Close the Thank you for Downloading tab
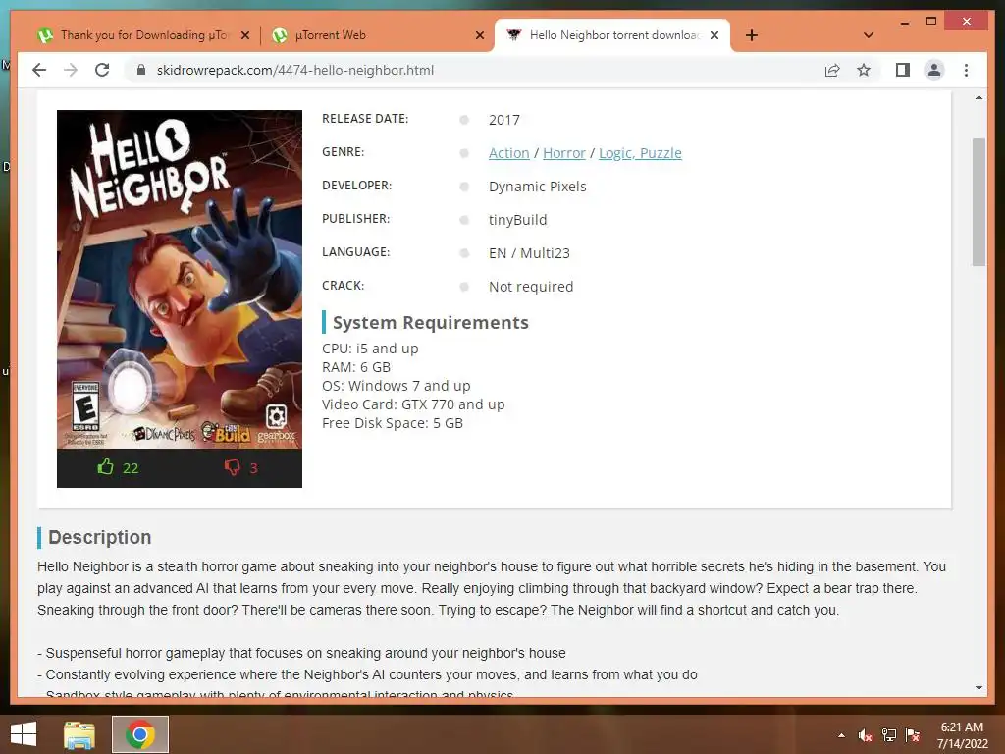The width and height of the screenshot is (1005, 754). (x=244, y=35)
